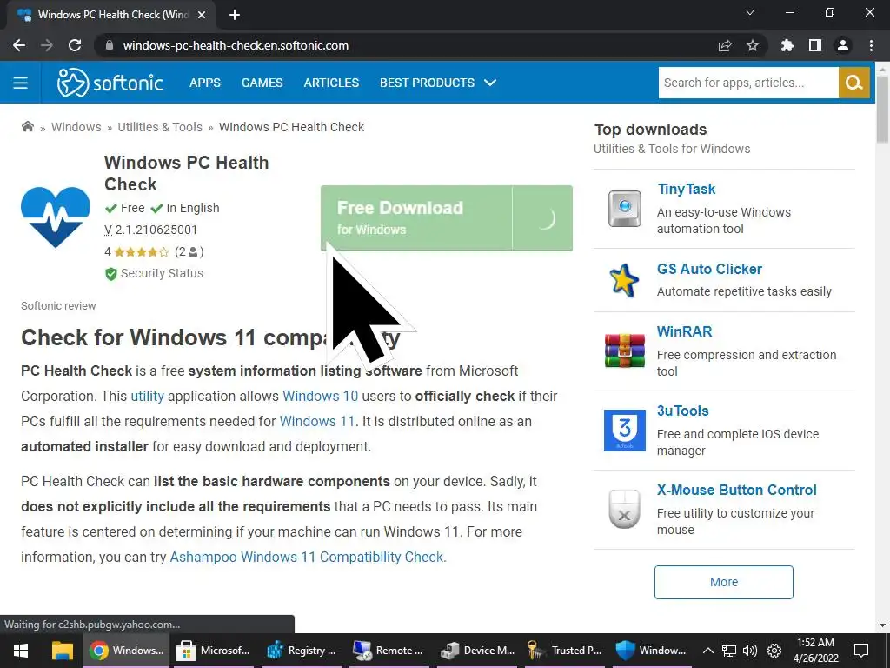Open a new tab with the plus icon
This screenshot has height=668, width=890.
coord(235,15)
